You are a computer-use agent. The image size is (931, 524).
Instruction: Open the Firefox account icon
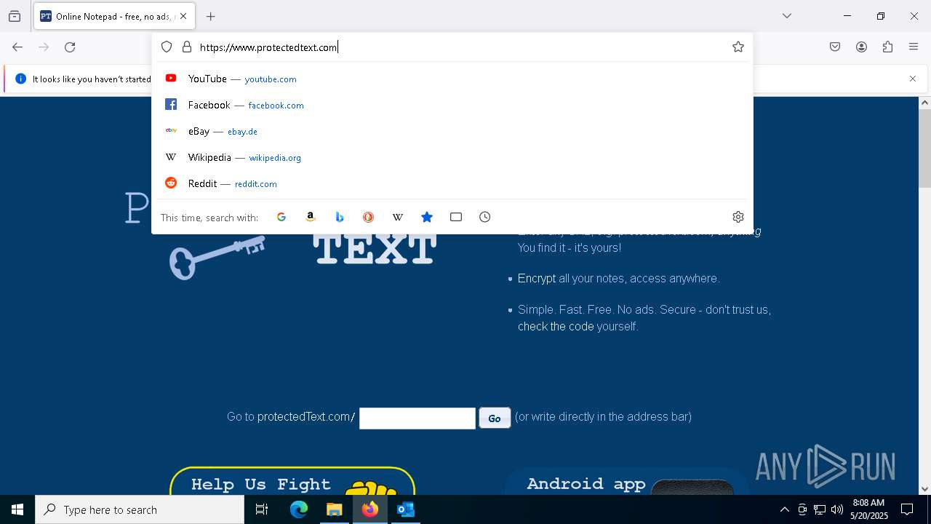pyautogui.click(x=861, y=47)
